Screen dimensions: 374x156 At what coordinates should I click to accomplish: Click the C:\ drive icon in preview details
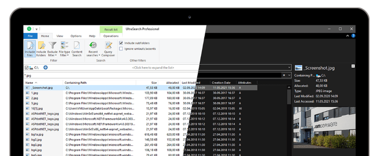click(318, 76)
